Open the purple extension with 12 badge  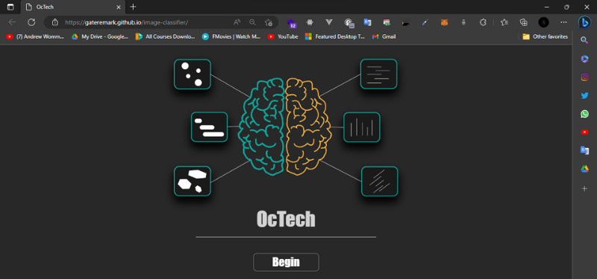click(292, 23)
